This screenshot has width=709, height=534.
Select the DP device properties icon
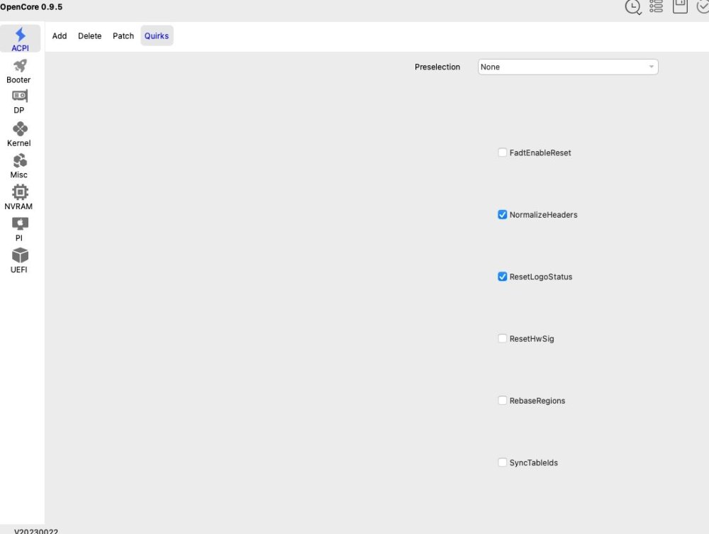tap(19, 102)
